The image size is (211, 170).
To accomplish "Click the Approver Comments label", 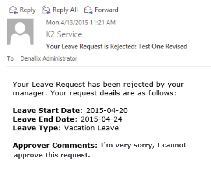I will (55, 146).
